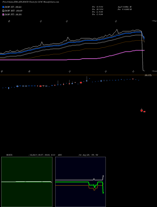Screen dimensions: 157x207
Task: Click the MACD '(12,26,9) 10.57, 10.68, -0.11' values
Action: click(42, 155)
